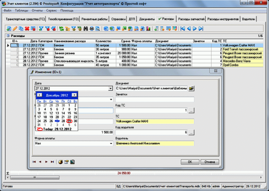
Task: Open the Отчеты menu
Action: [x=37, y=11]
